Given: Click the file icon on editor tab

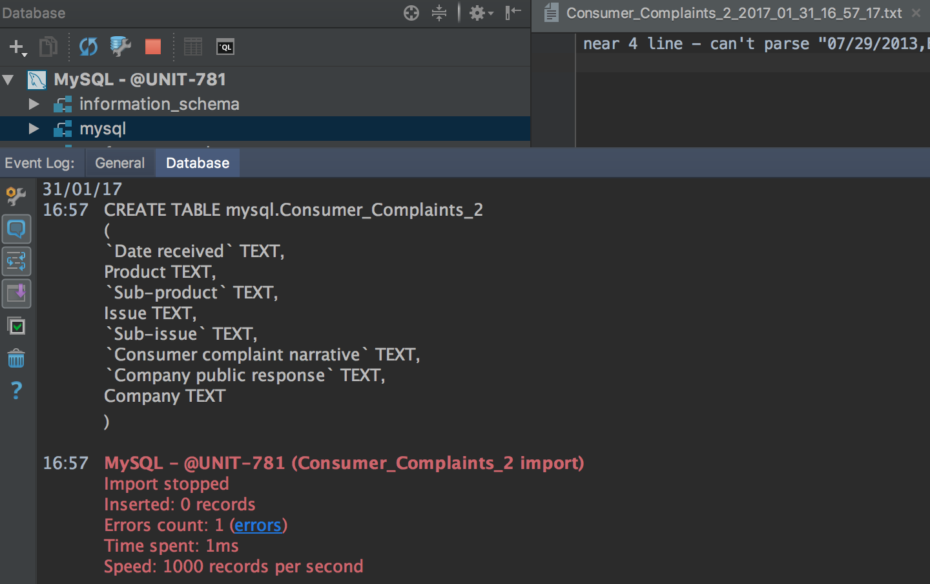Looking at the screenshot, I should (551, 13).
